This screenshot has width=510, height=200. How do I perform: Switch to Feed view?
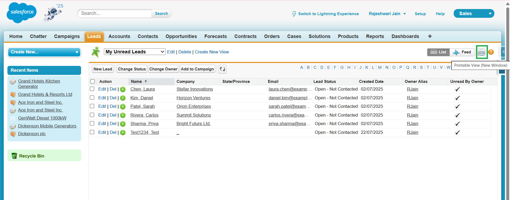click(x=462, y=52)
